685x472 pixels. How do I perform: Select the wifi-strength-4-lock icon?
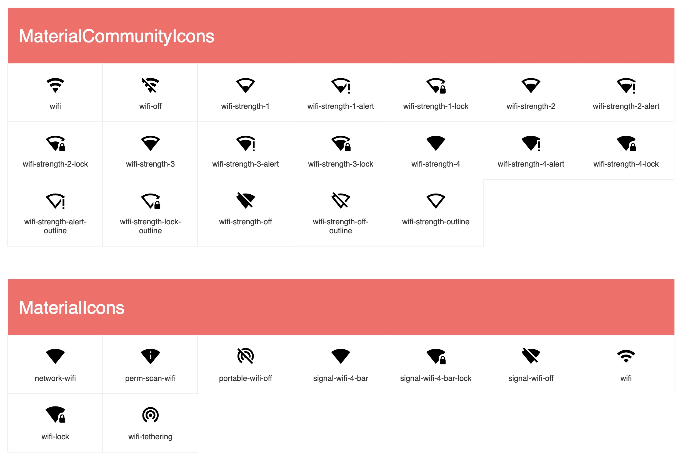[626, 144]
